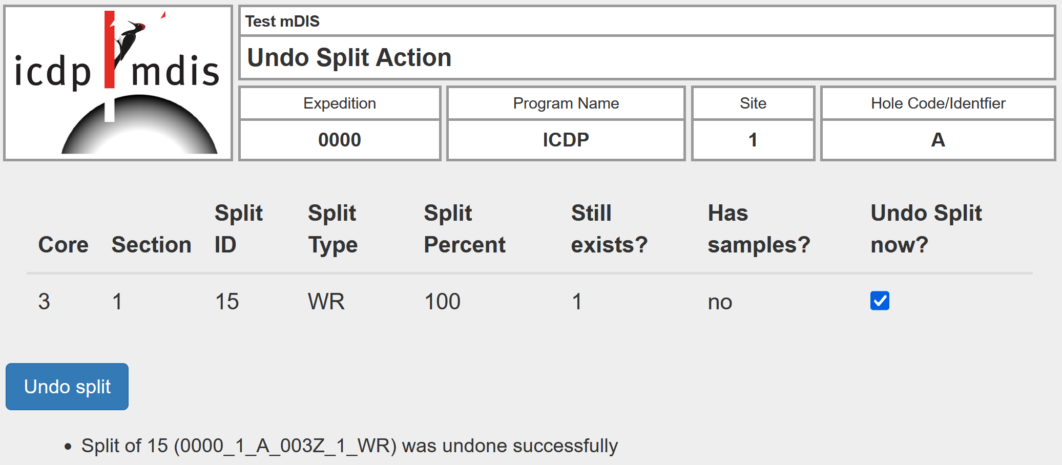Uncheck the Undo Split now checkbox
1062x465 pixels.
(880, 301)
